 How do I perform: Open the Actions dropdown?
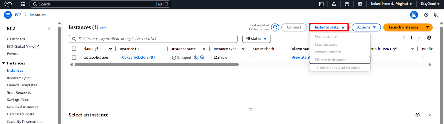(x=366, y=27)
